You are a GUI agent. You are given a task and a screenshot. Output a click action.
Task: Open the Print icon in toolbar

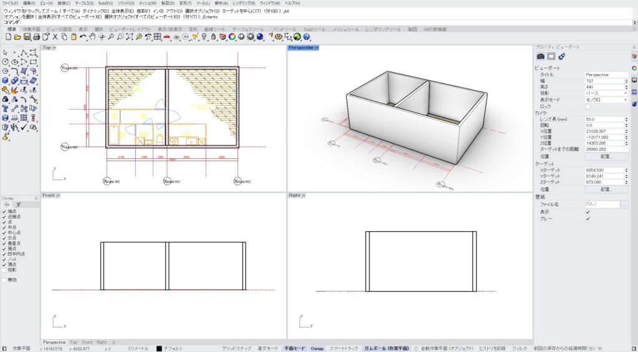(x=36, y=37)
